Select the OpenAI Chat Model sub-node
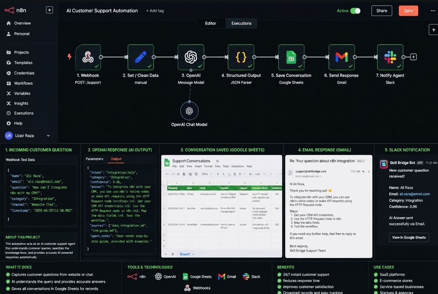The width and height of the screenshot is (438, 294). pos(189,111)
